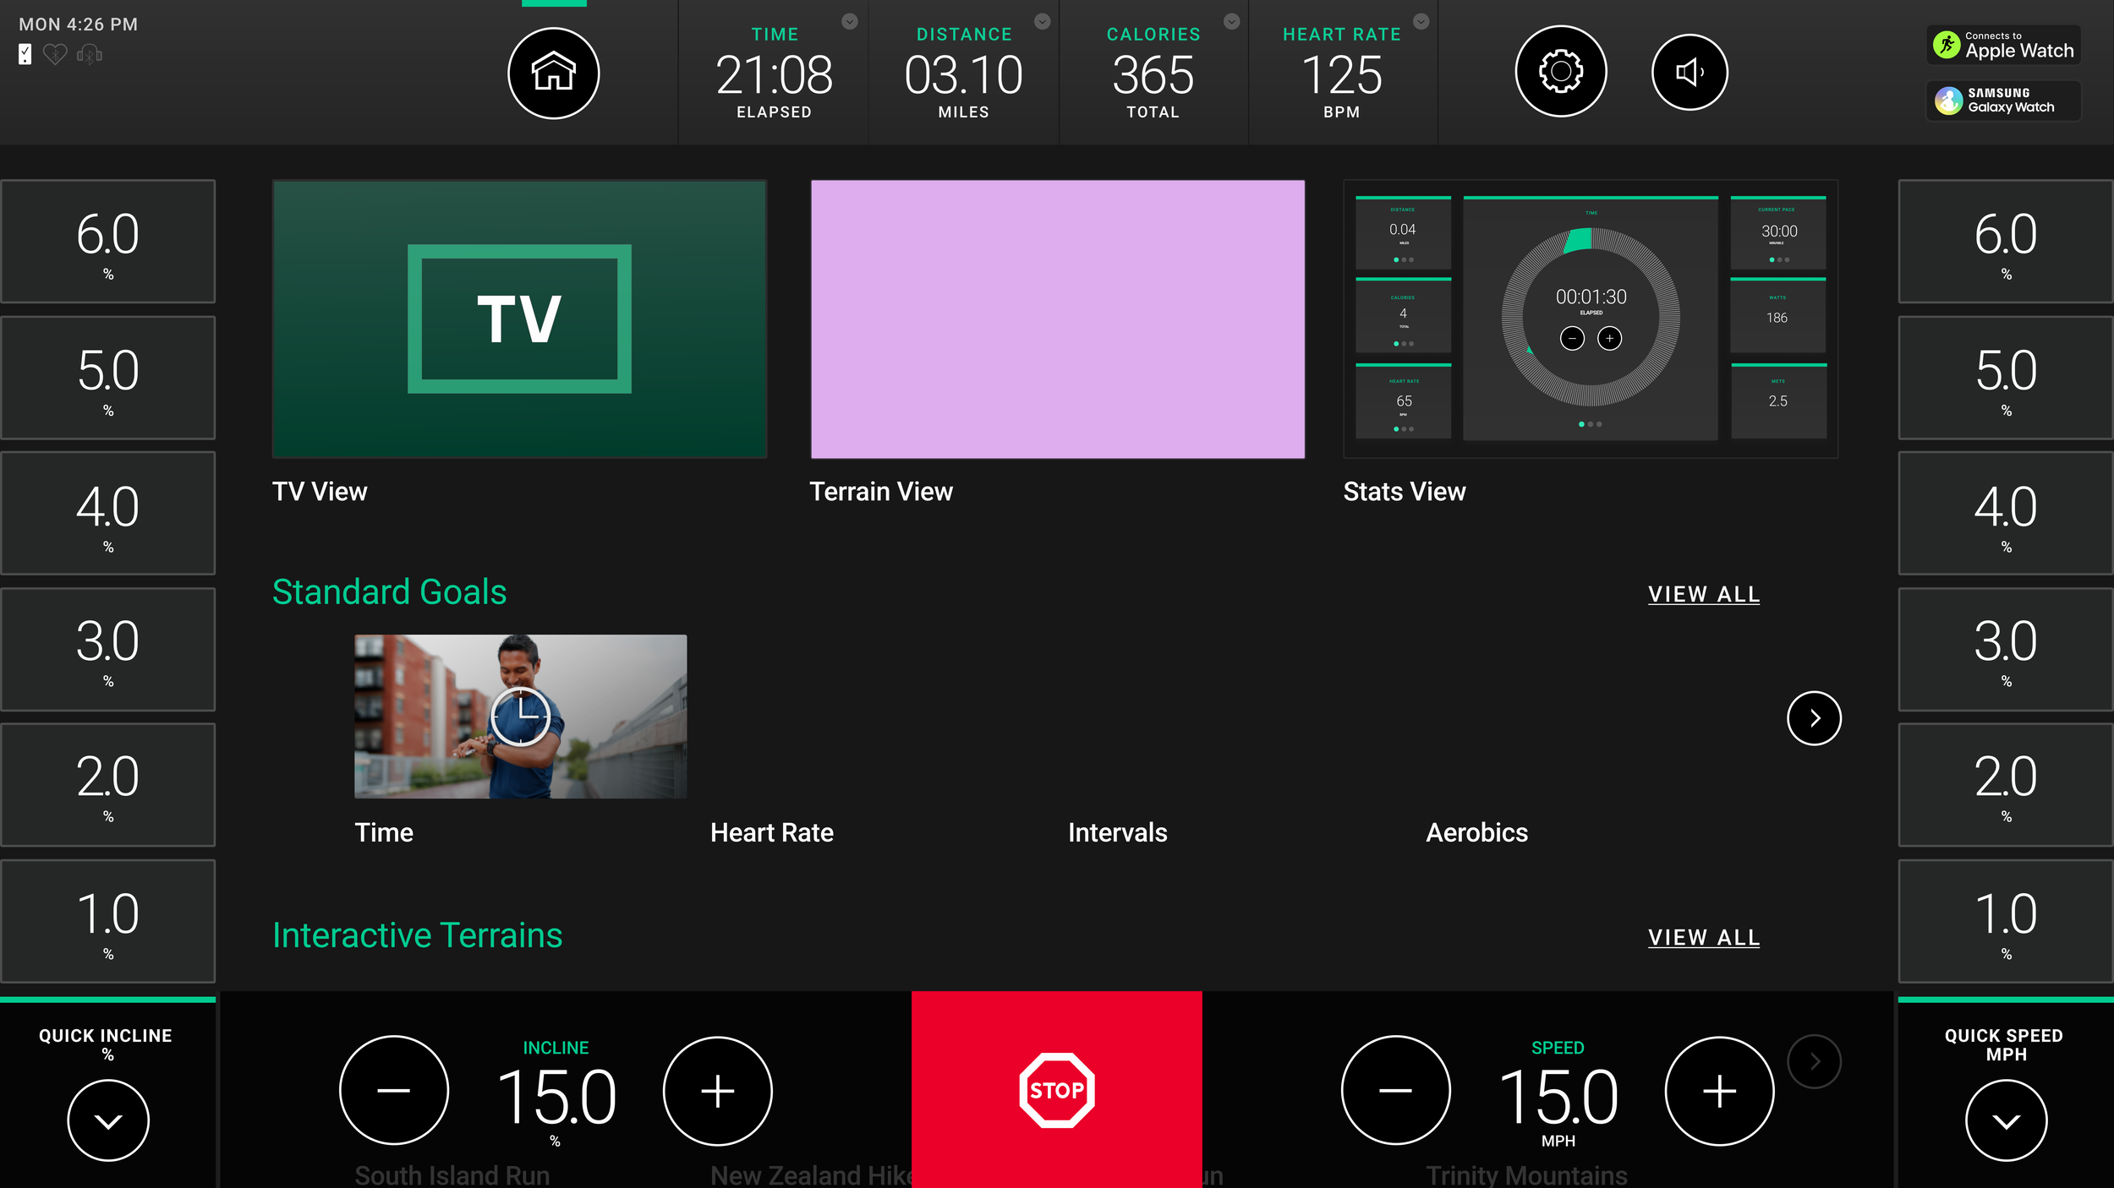Viewport: 2114px width, 1188px height.
Task: Click the Standard Goals heading
Action: click(x=389, y=591)
